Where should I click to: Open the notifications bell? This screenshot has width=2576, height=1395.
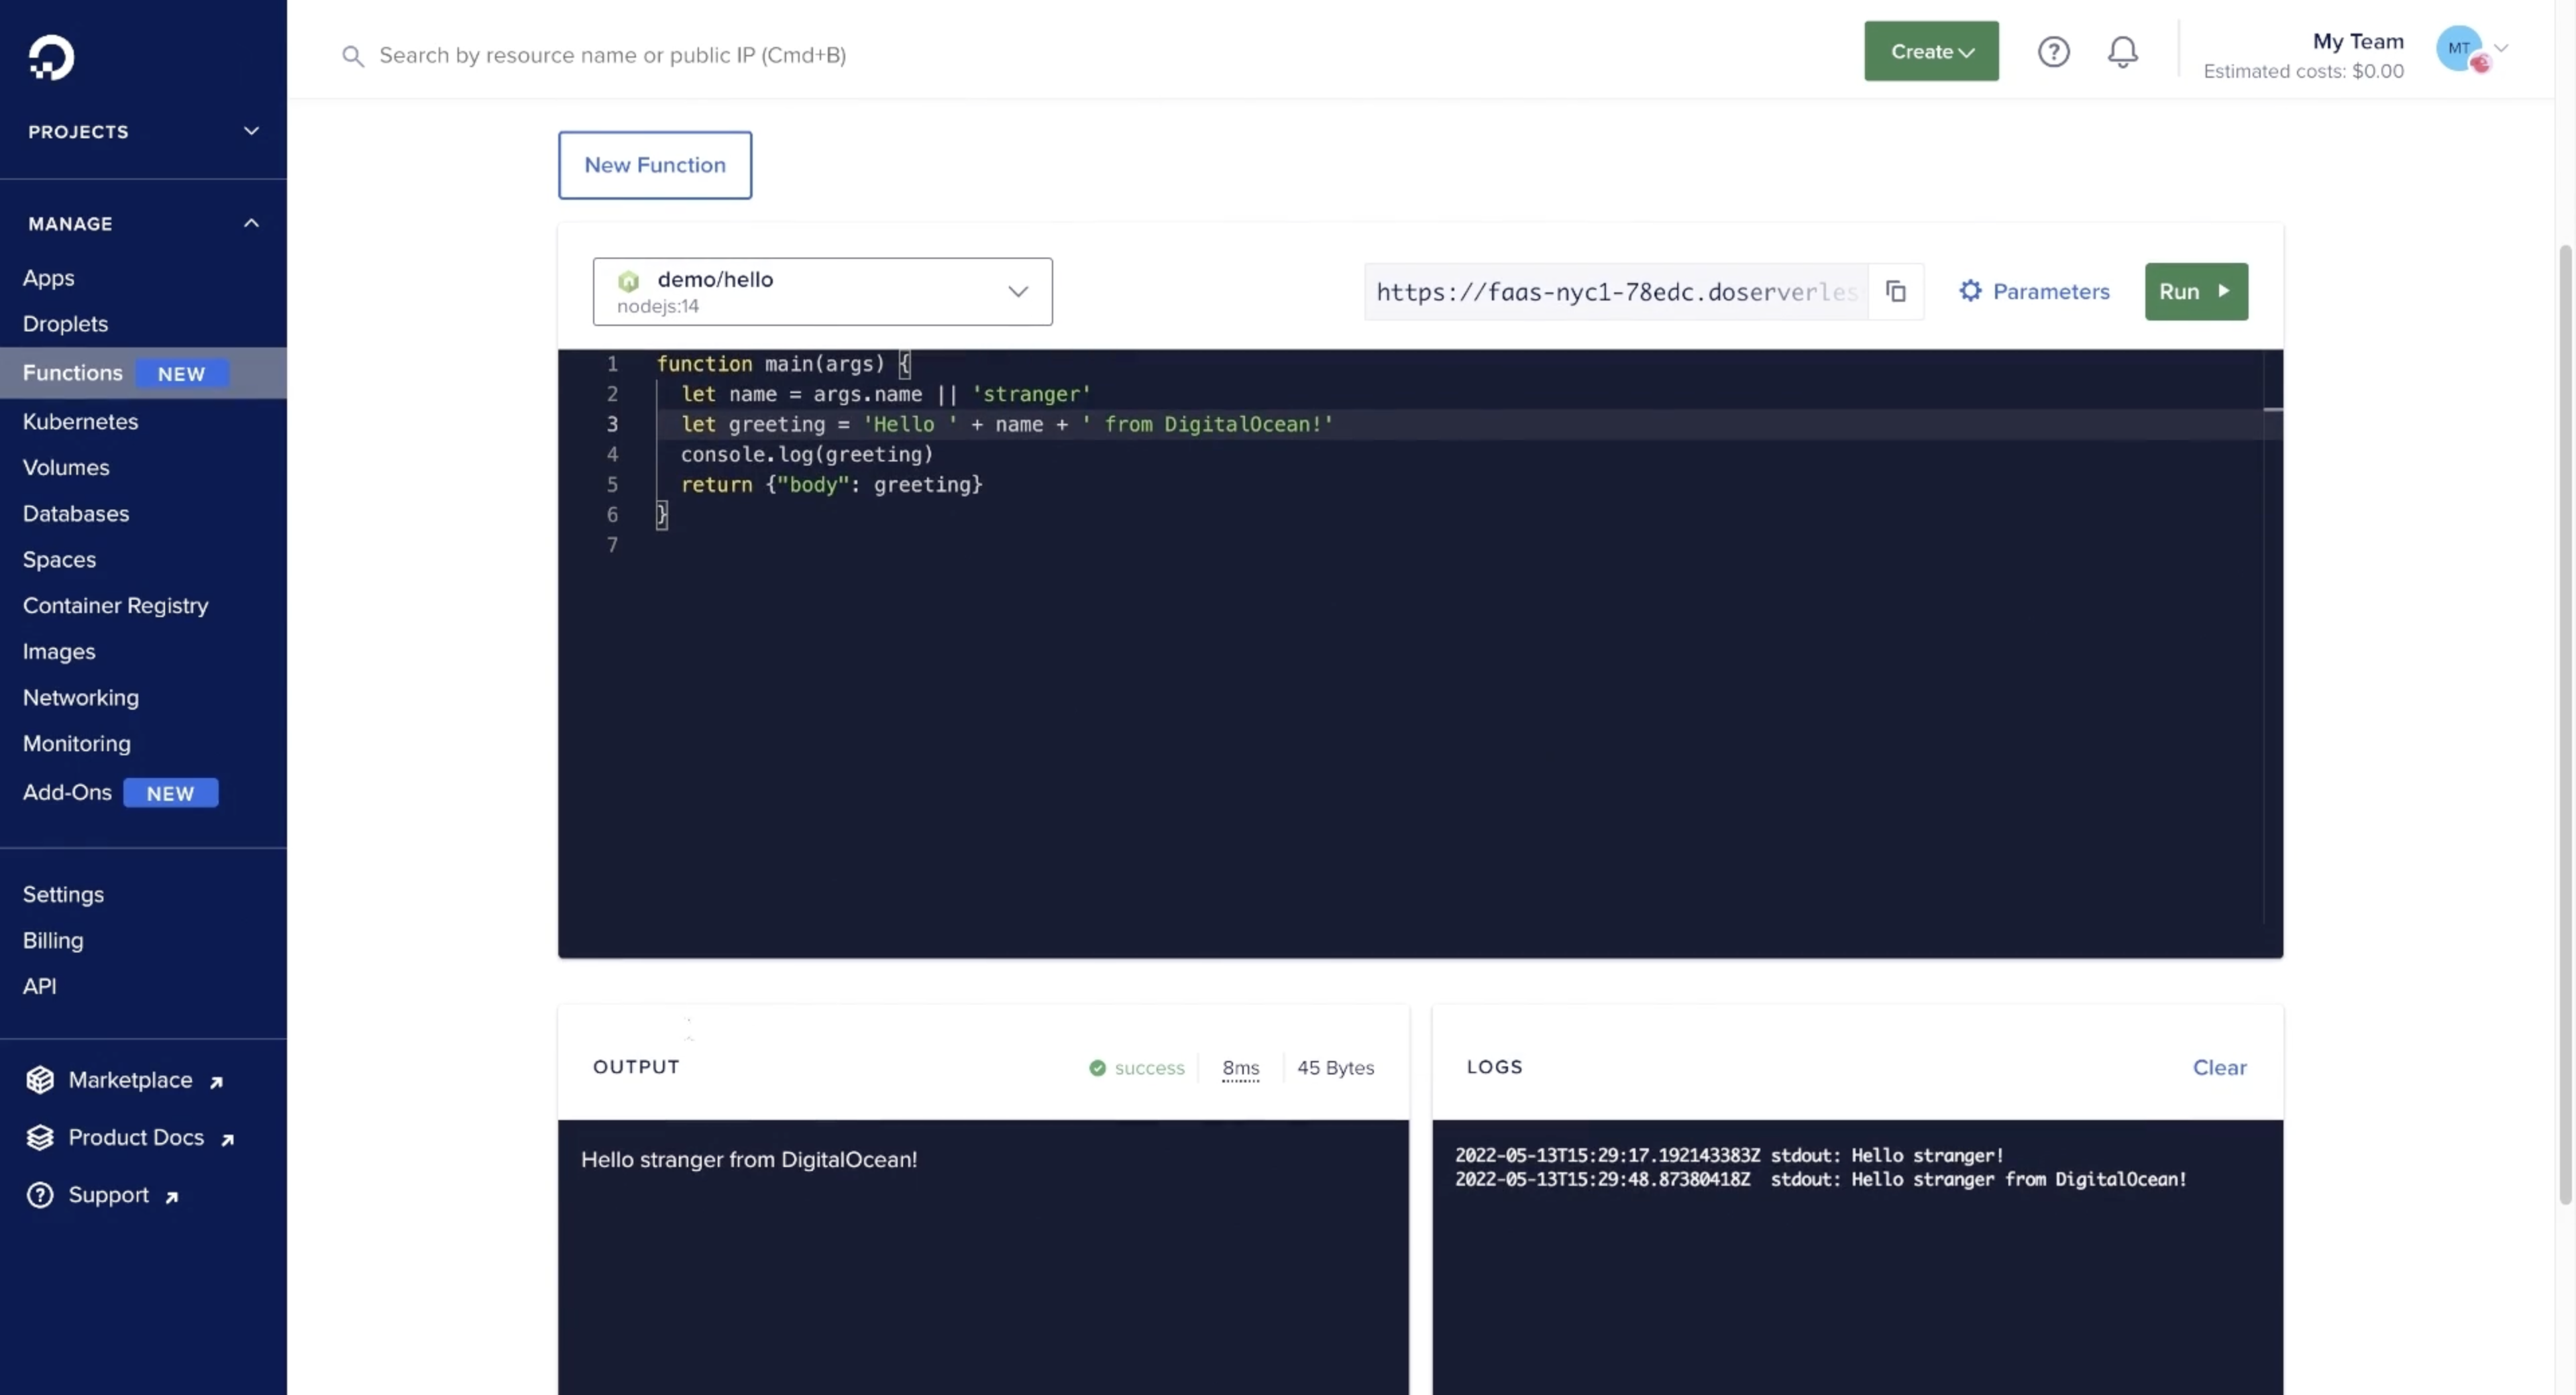[x=2122, y=51]
